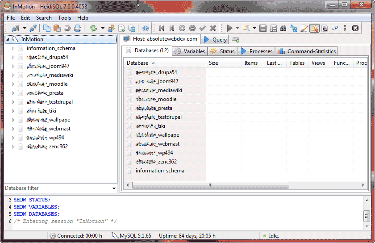This screenshot has width=375, height=243.
Task: Switch to the Status tab
Action: pyautogui.click(x=222, y=51)
